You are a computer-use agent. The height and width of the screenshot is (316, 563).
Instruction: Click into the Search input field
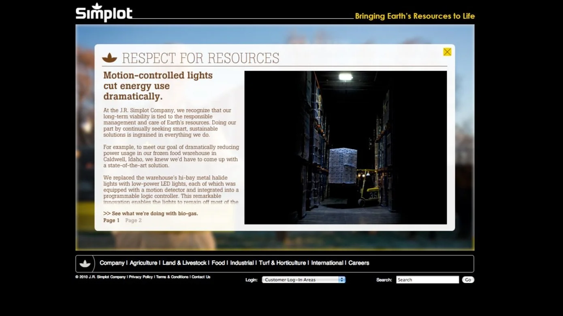tap(427, 280)
